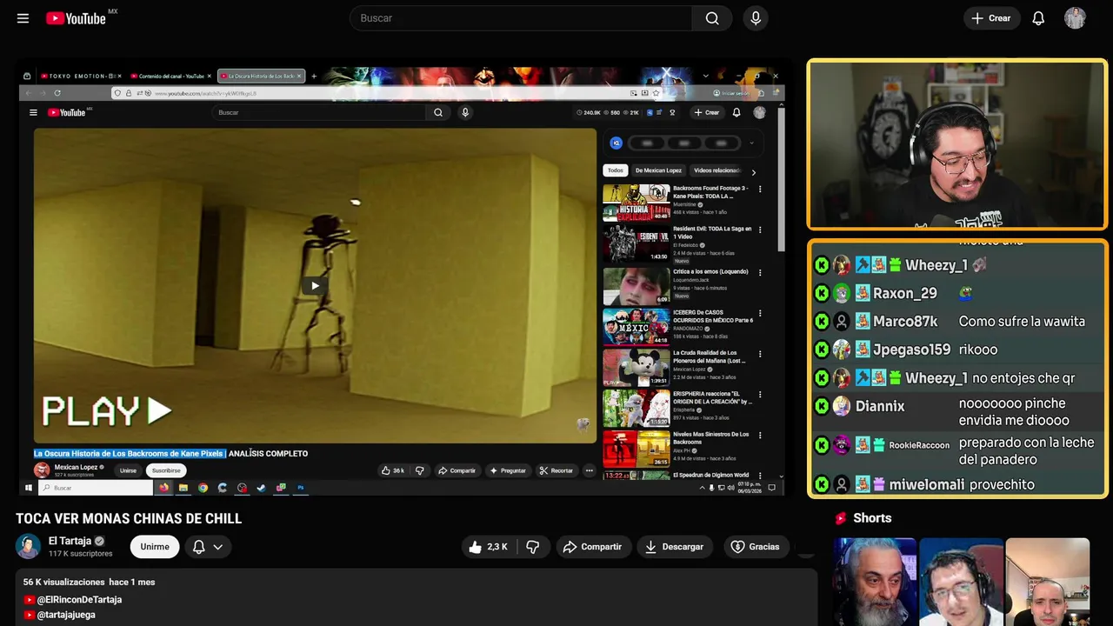Click reload icon in the recorded browser toolbar
Image resolution: width=1113 pixels, height=626 pixels.
point(57,93)
